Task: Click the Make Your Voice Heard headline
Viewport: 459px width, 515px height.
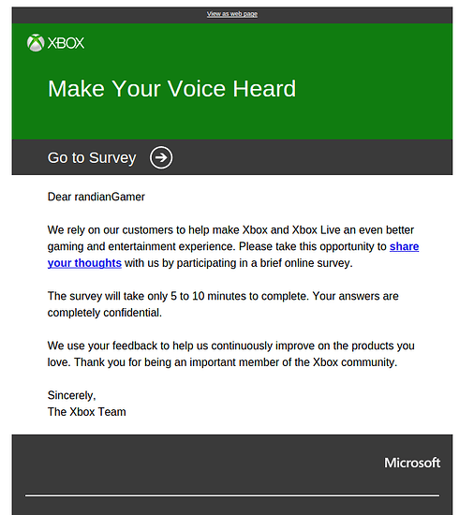Action: (171, 89)
